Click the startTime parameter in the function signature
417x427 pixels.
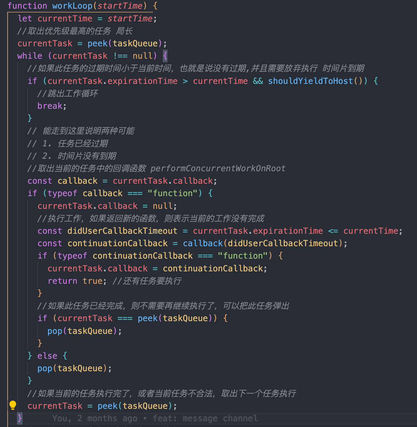120,6
